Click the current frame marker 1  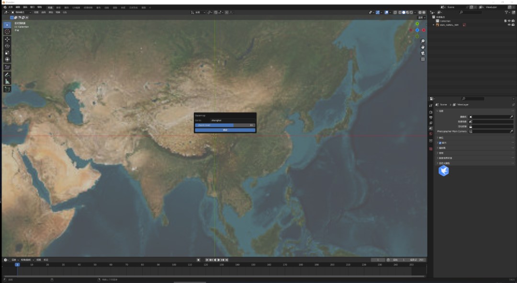click(x=18, y=264)
